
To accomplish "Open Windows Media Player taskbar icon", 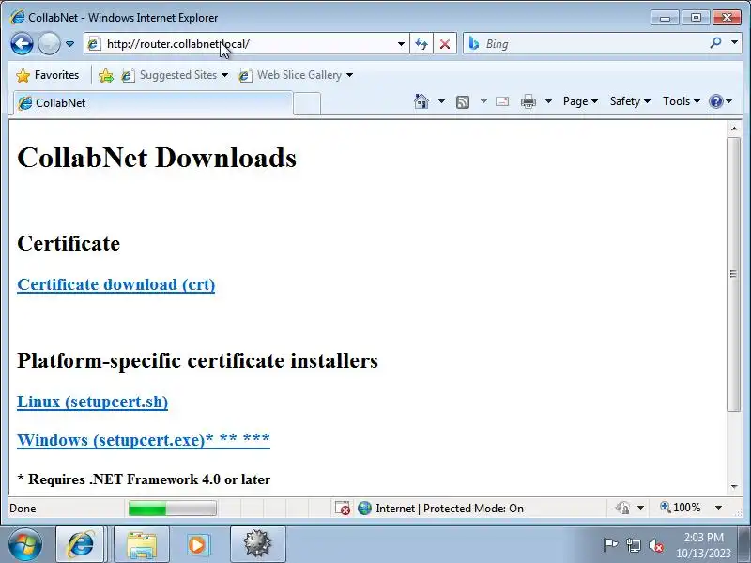I will (x=198, y=545).
